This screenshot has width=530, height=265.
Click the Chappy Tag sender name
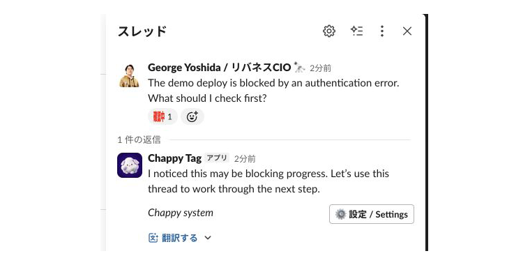coord(174,158)
